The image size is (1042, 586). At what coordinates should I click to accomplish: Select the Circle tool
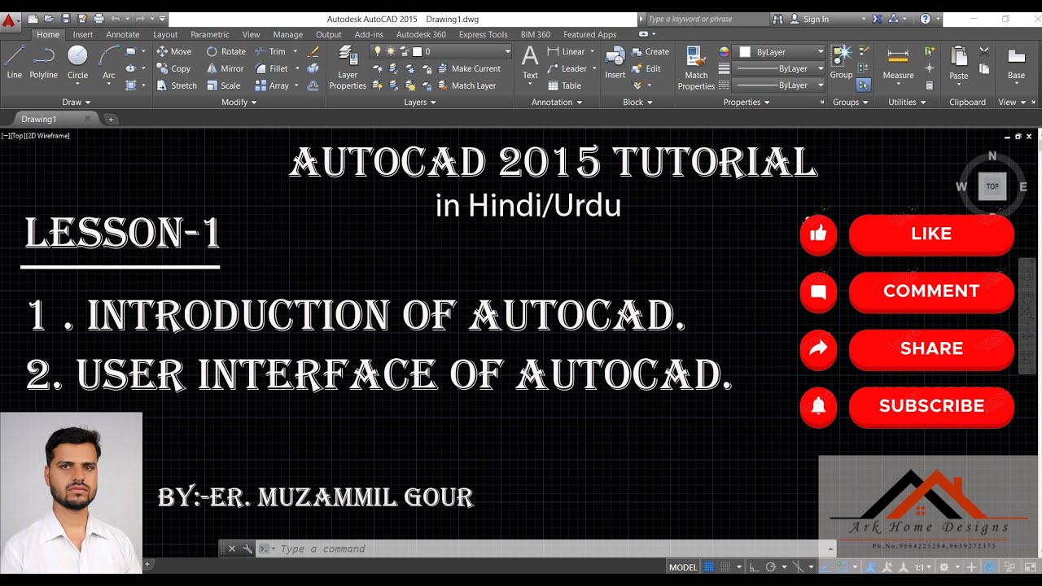[x=77, y=63]
